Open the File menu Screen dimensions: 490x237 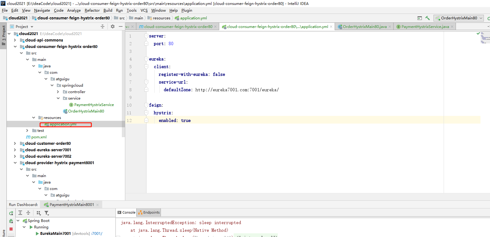click(x=5, y=10)
